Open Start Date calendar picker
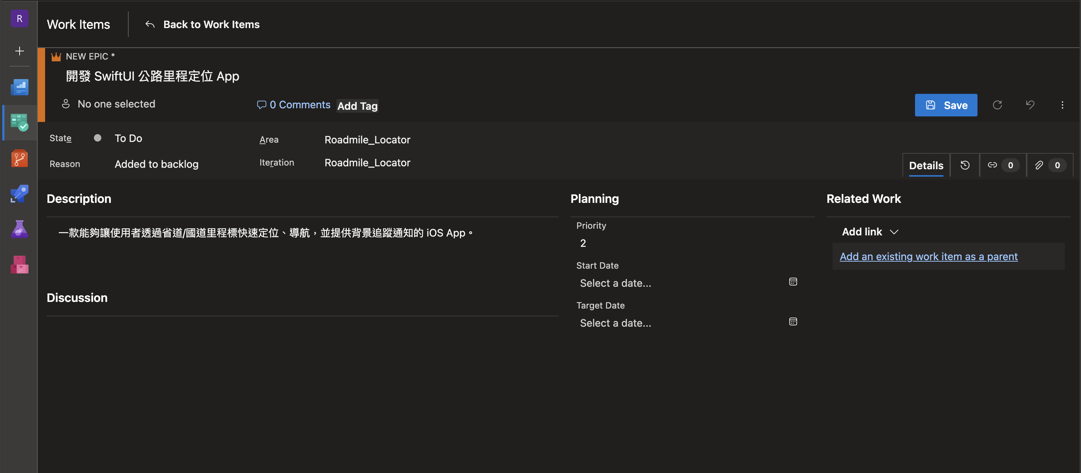 click(793, 282)
